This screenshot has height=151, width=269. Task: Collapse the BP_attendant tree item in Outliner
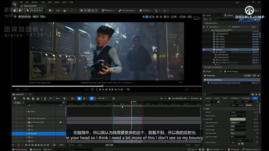click(x=212, y=52)
